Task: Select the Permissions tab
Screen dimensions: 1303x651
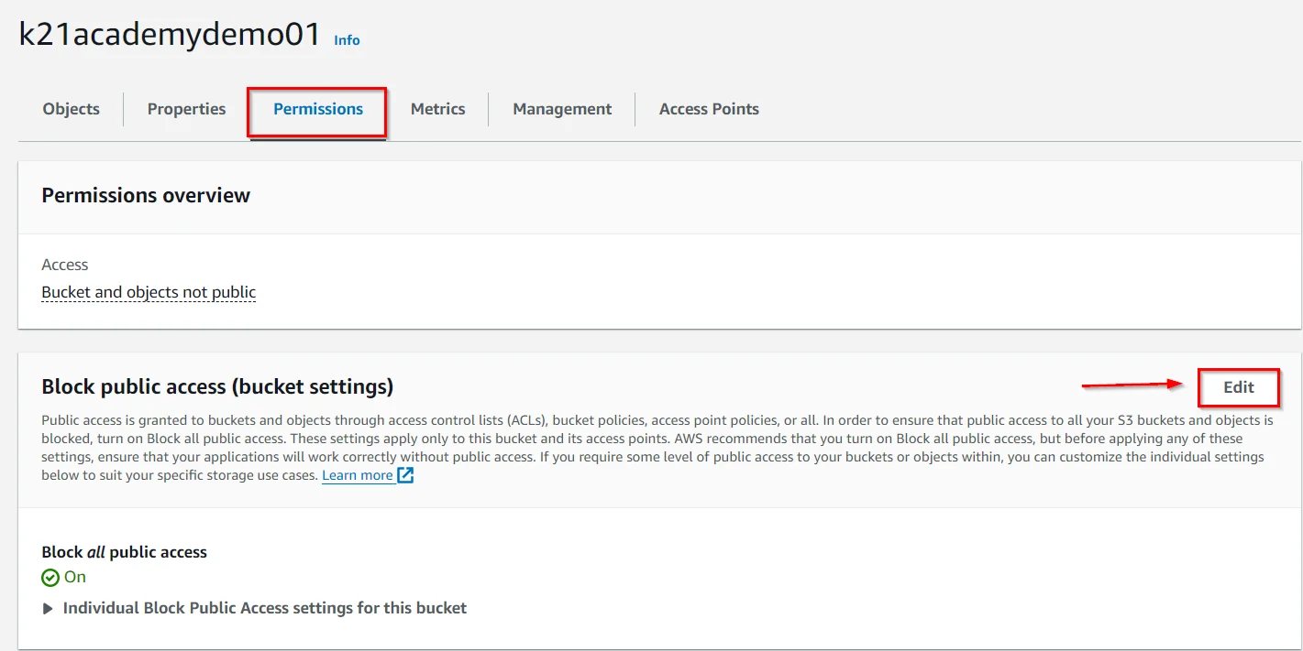Action: (x=317, y=109)
